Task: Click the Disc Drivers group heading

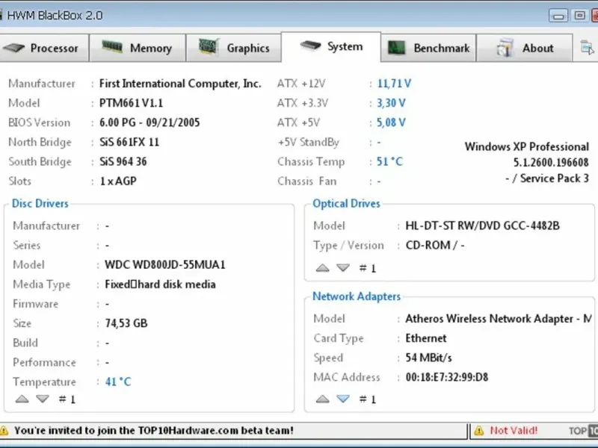Action: pyautogui.click(x=40, y=203)
